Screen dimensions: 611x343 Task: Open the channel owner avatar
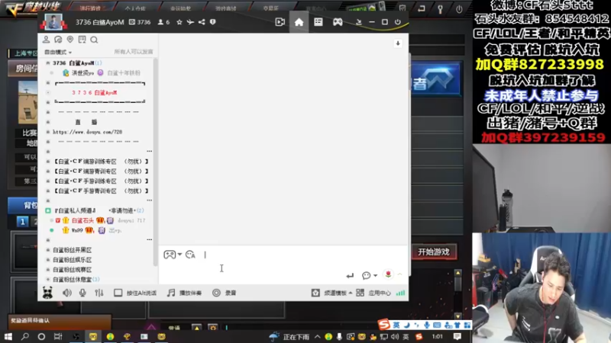pyautogui.click(x=53, y=22)
